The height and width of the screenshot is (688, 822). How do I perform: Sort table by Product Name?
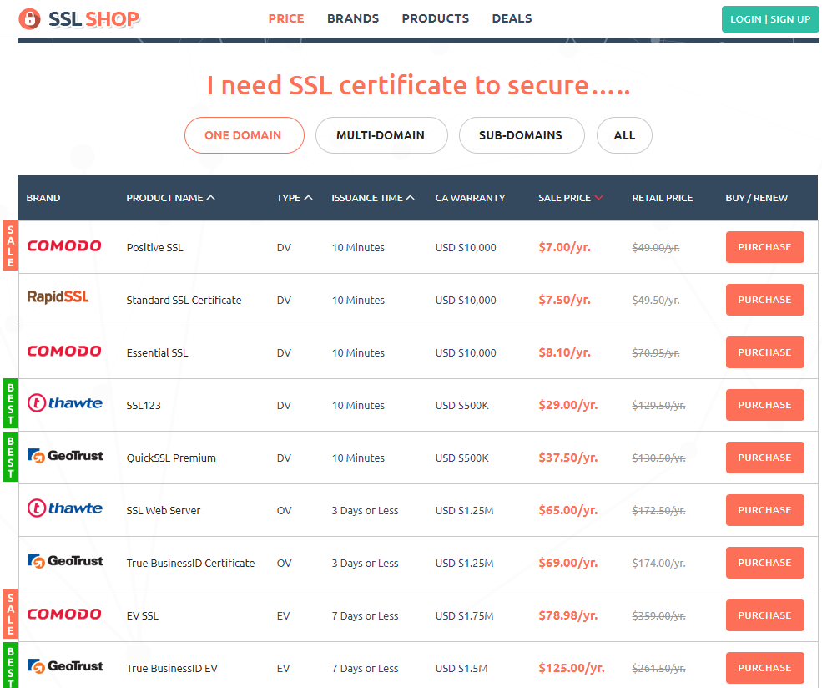[x=170, y=198]
